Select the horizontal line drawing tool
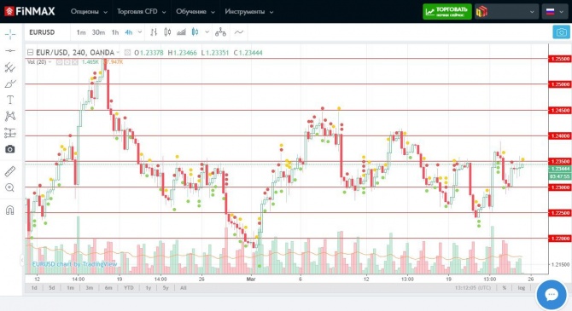Viewport: 572px width, 311px height. pos(10,50)
